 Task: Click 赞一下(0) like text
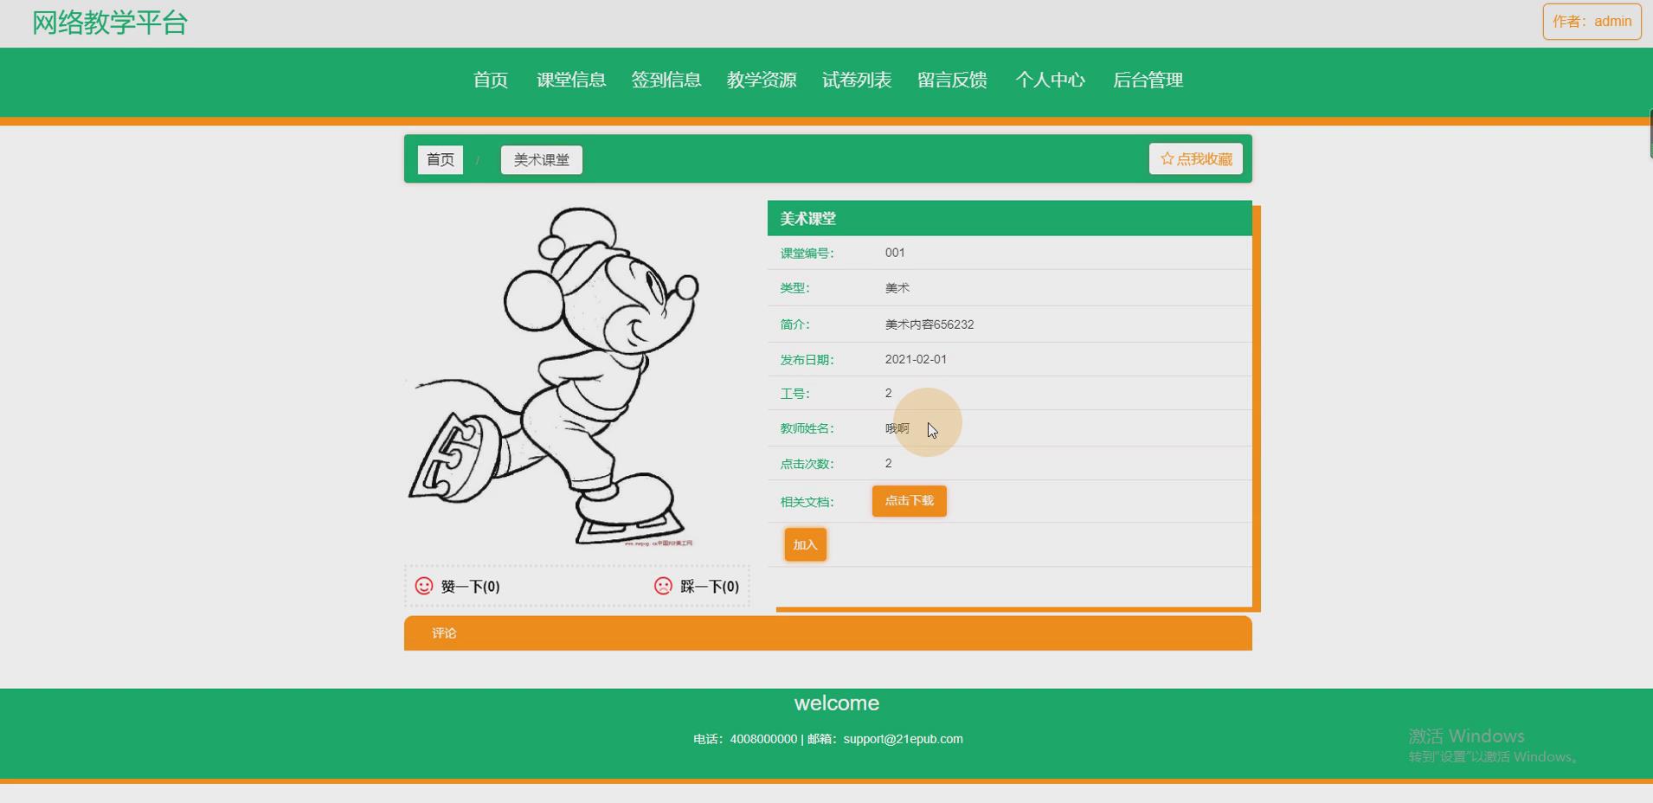[471, 586]
